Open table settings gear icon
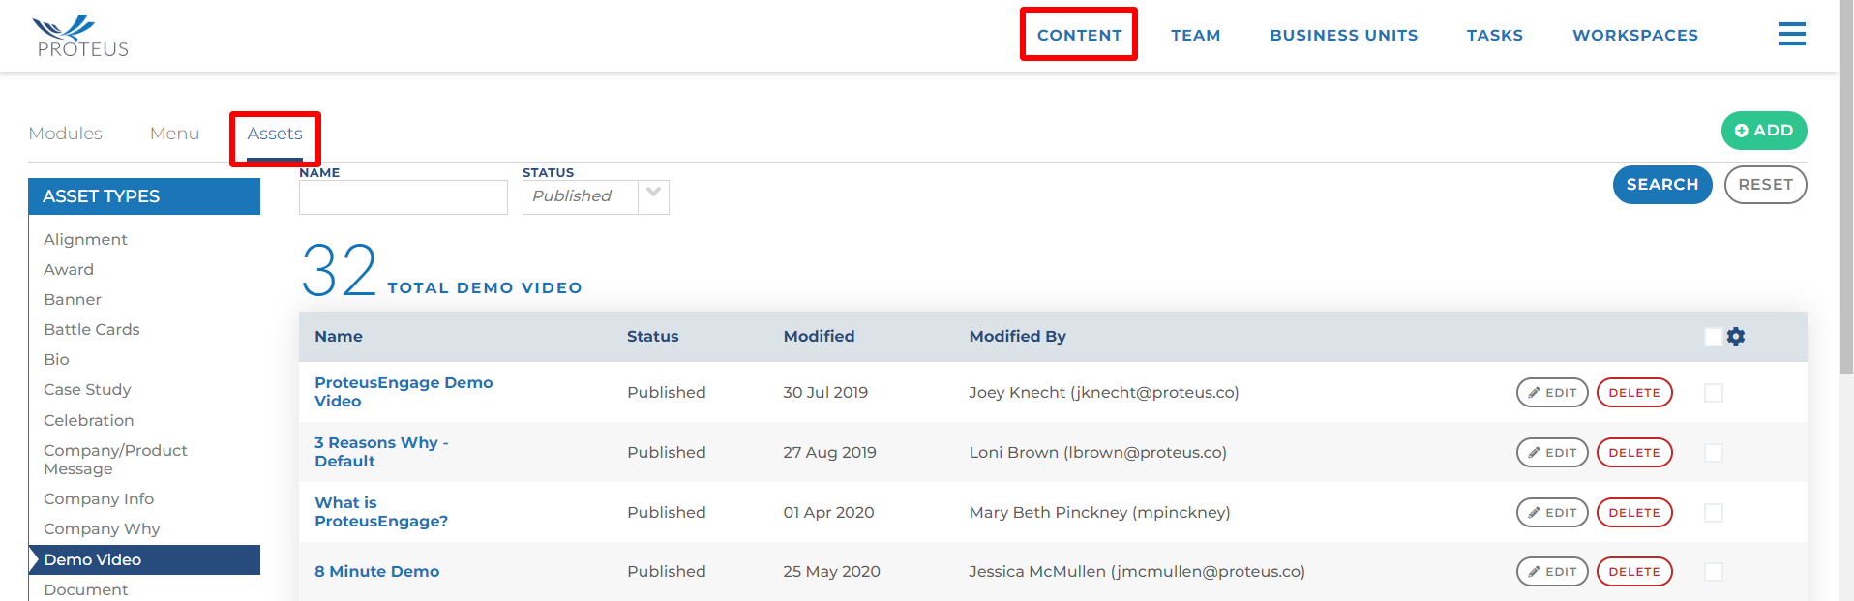Screen dimensions: 1854x601 1736,336
